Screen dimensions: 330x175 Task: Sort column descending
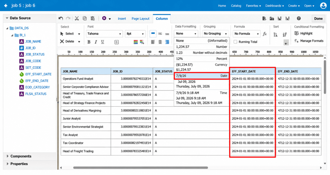pyautogui.click(x=285, y=35)
